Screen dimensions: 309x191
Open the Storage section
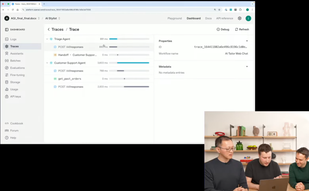pyautogui.click(x=15, y=82)
